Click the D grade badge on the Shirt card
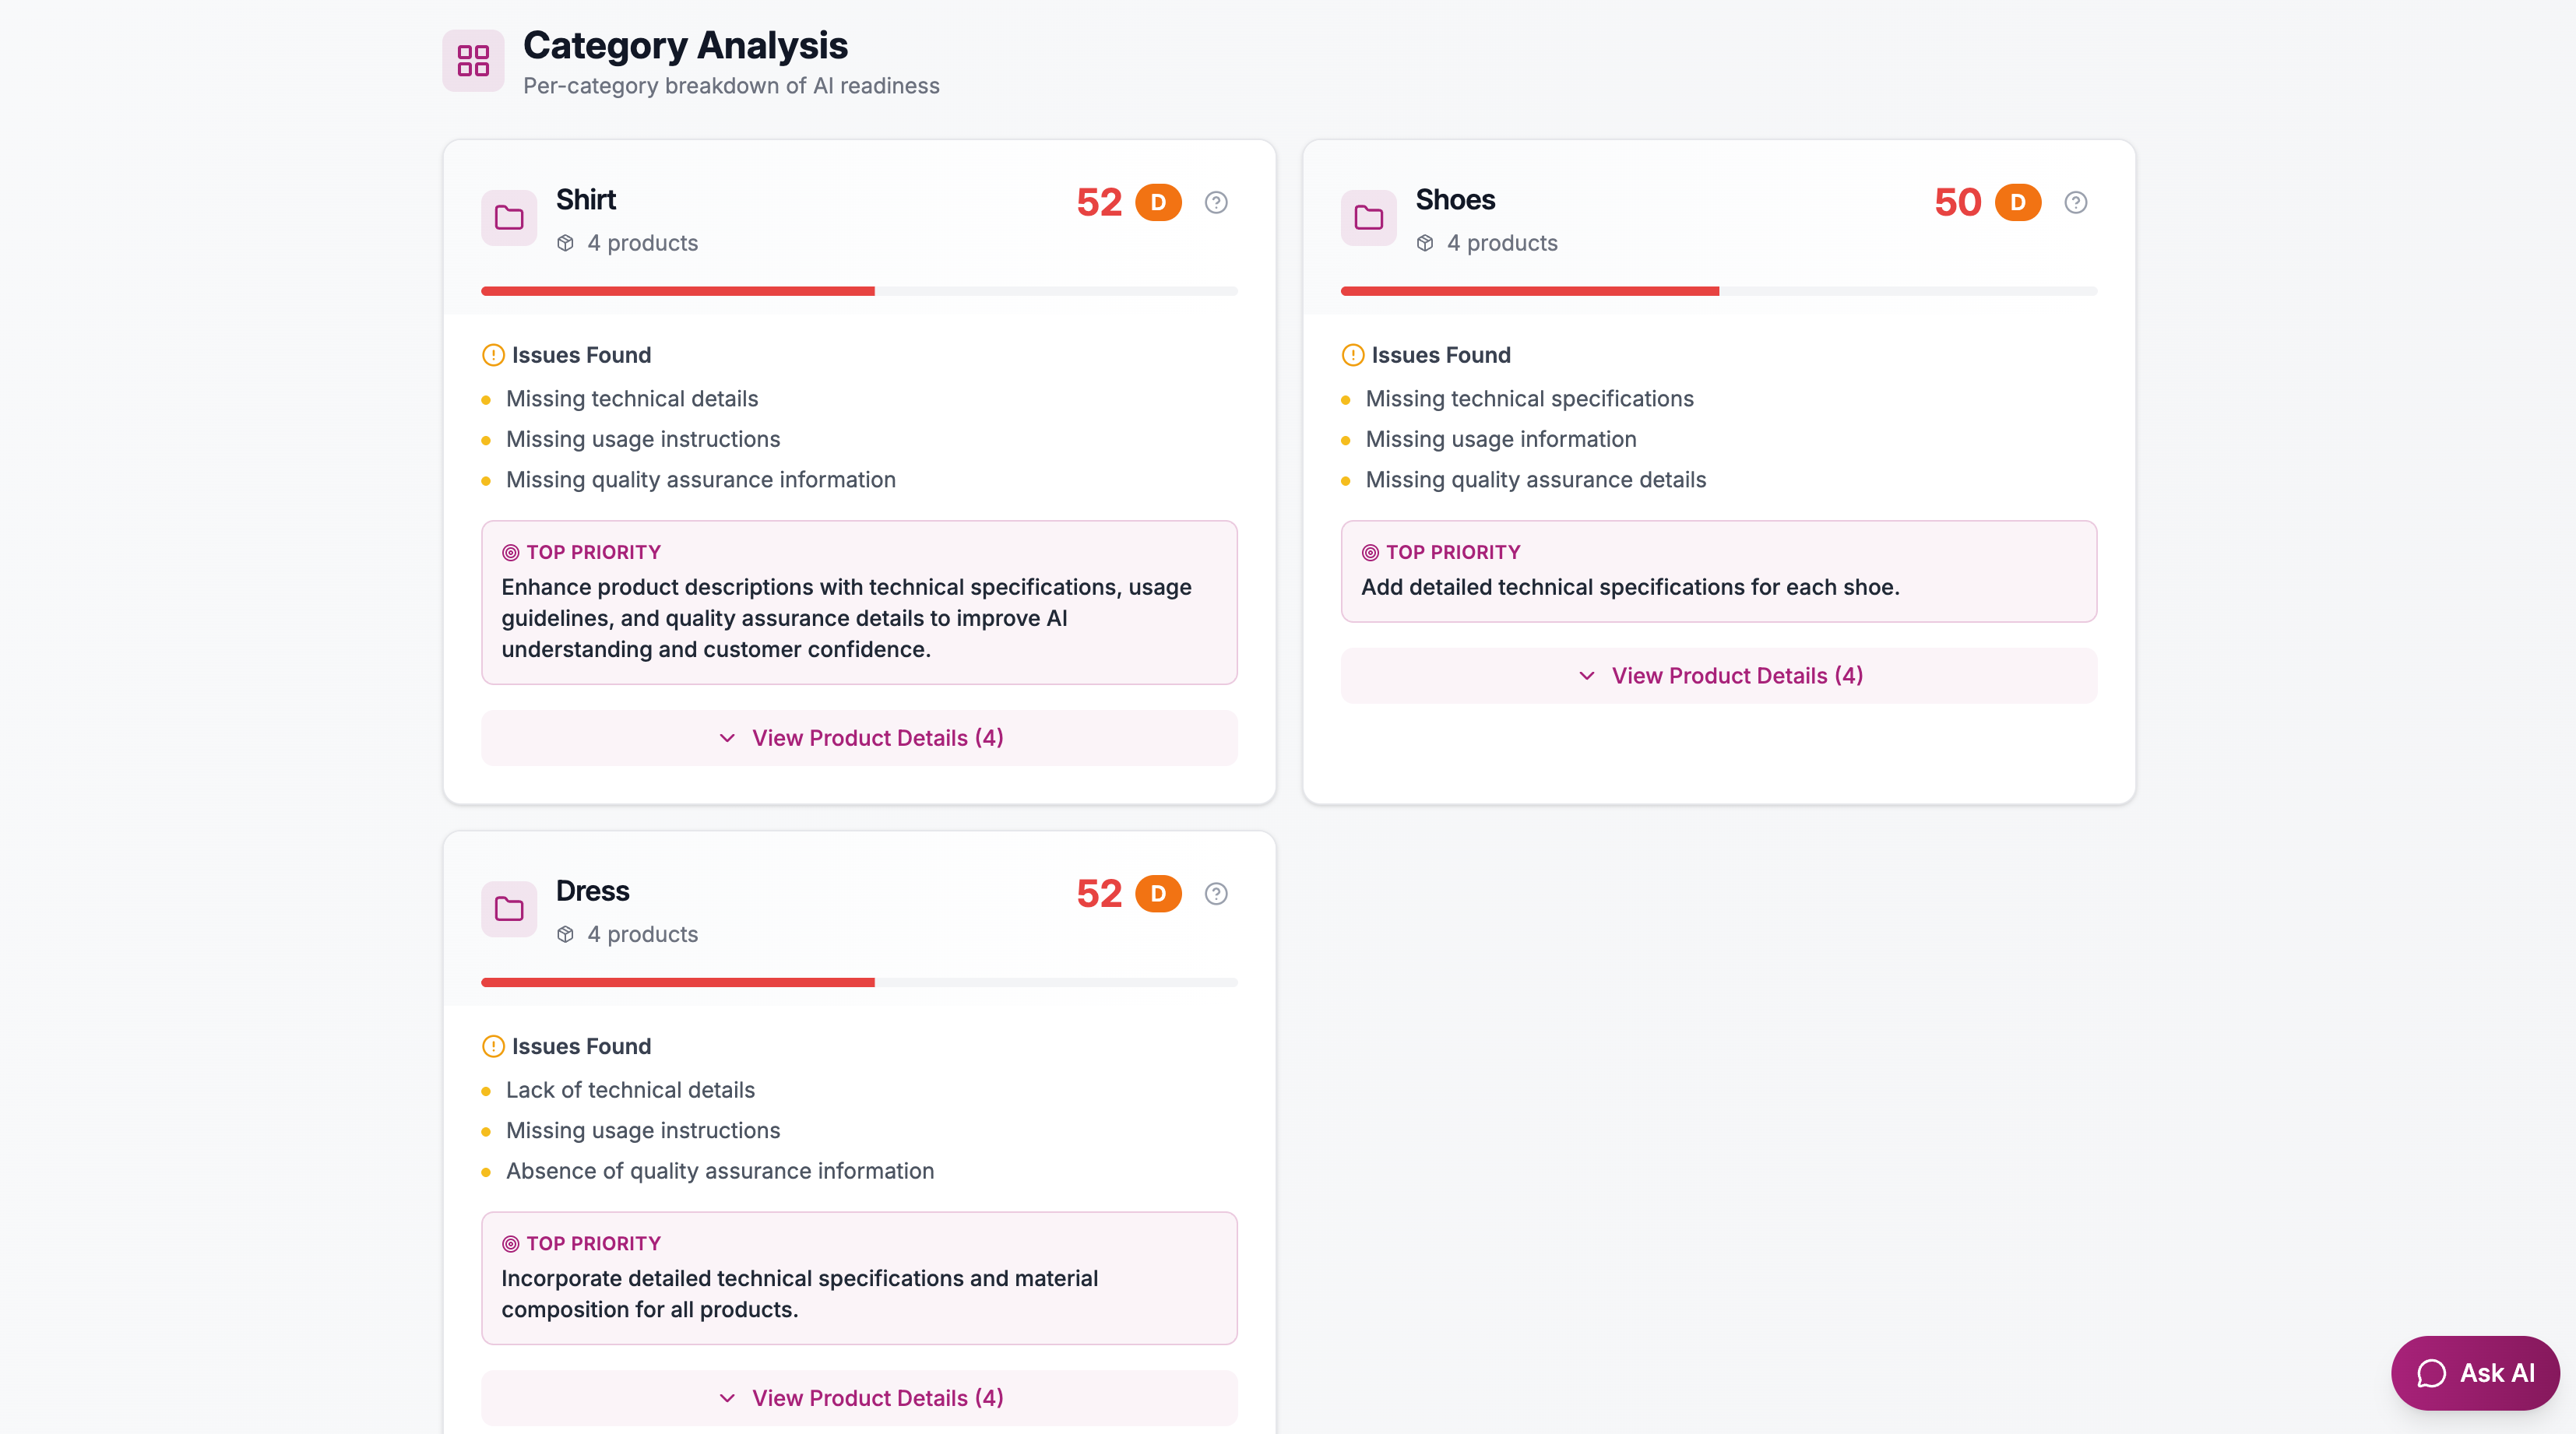This screenshot has height=1434, width=2576. click(x=1158, y=202)
